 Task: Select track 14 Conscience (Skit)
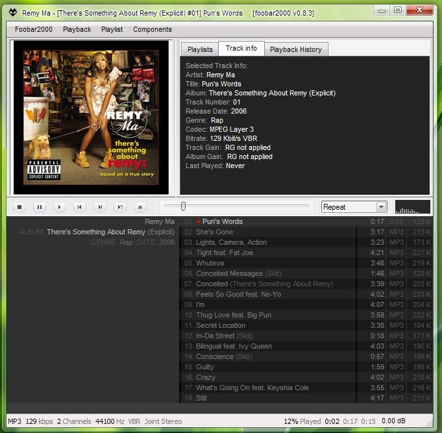[306, 356]
